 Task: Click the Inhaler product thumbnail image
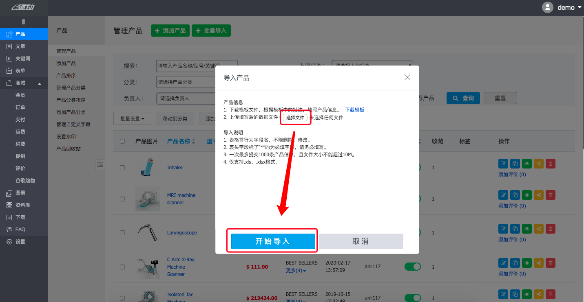(x=147, y=167)
